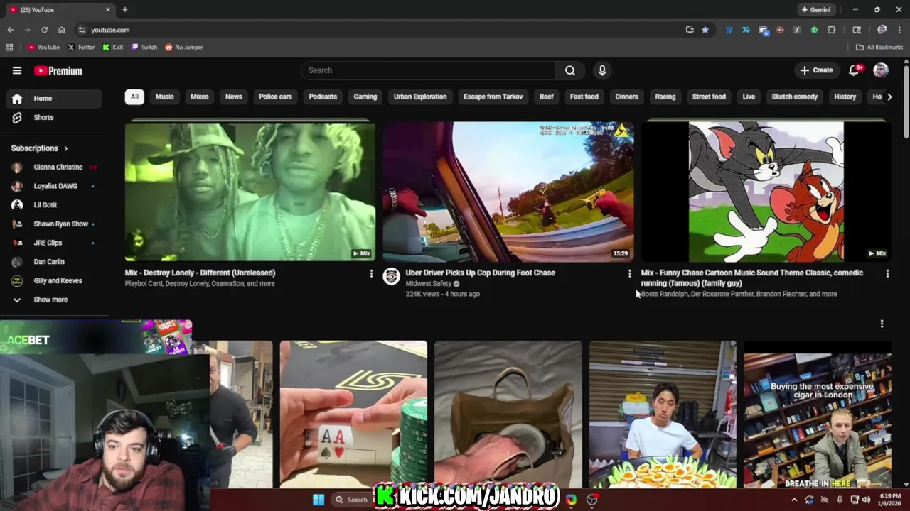Open JRE Clips subscription
Image resolution: width=910 pixels, height=511 pixels.
tap(54, 243)
